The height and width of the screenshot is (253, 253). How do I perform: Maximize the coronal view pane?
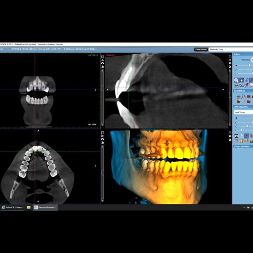pos(102,57)
